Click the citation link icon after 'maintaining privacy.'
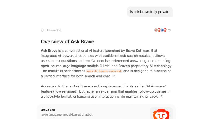This screenshot has width=214, height=119. (161, 97)
